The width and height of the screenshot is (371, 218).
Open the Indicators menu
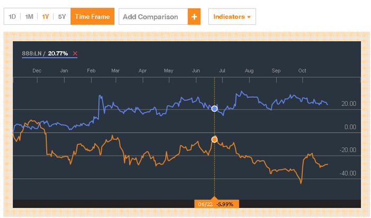pyautogui.click(x=232, y=16)
